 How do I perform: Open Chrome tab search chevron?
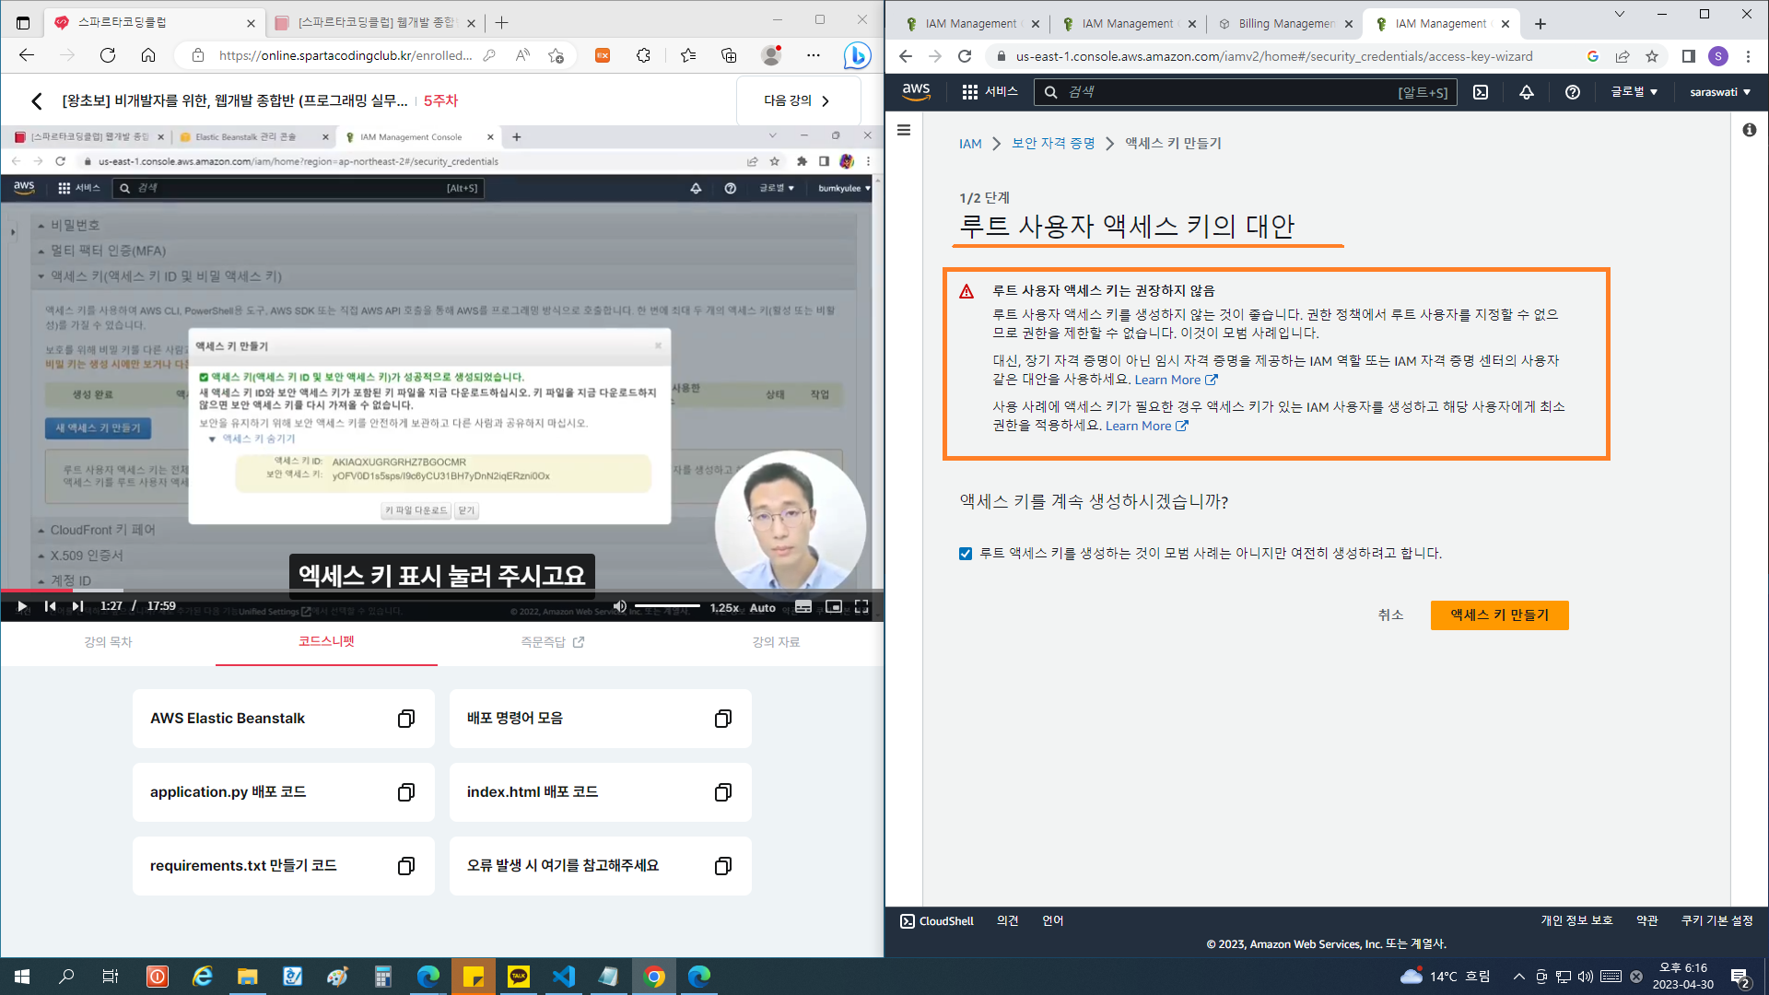[x=1619, y=15]
